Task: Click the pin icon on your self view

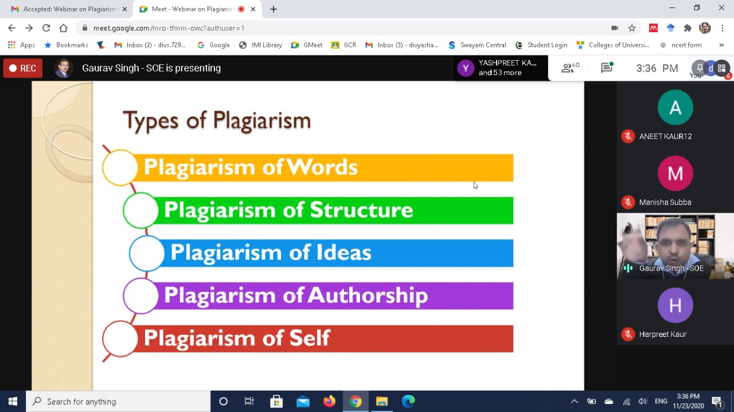Action: tap(700, 68)
